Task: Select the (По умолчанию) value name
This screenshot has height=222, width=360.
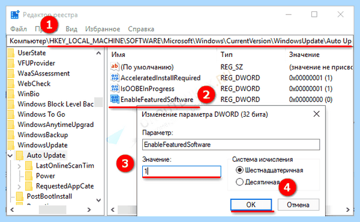Action: [x=147, y=67]
